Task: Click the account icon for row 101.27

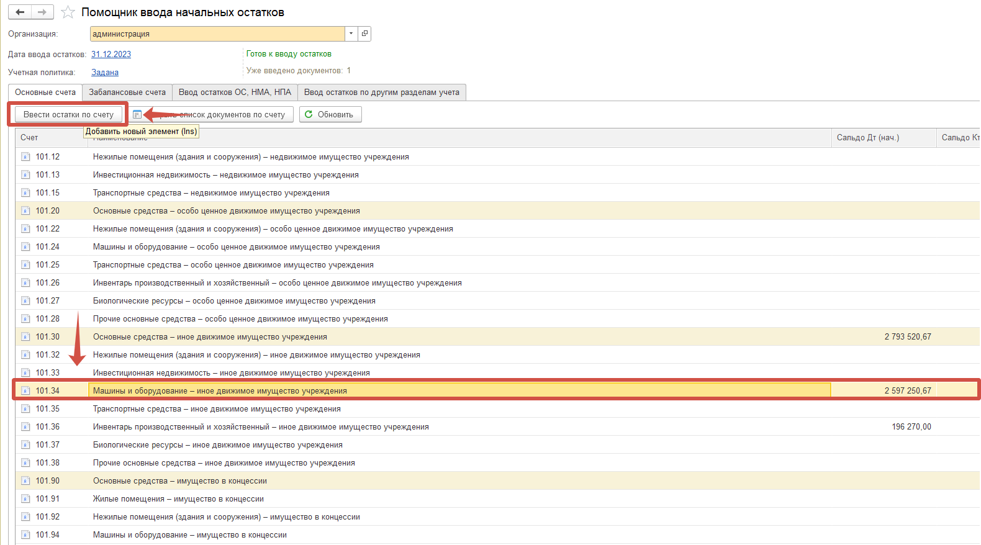Action: 25,301
